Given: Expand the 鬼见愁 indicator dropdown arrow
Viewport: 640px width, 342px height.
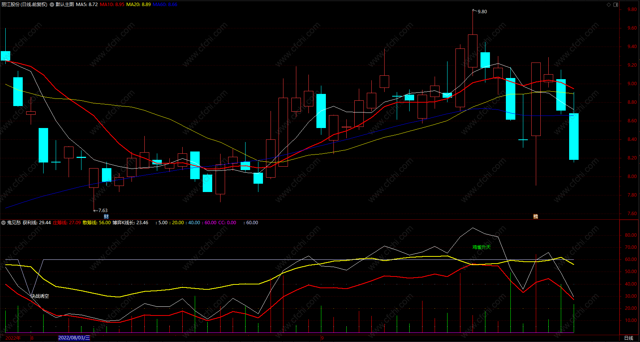Looking at the screenshot, I should [x=3, y=223].
